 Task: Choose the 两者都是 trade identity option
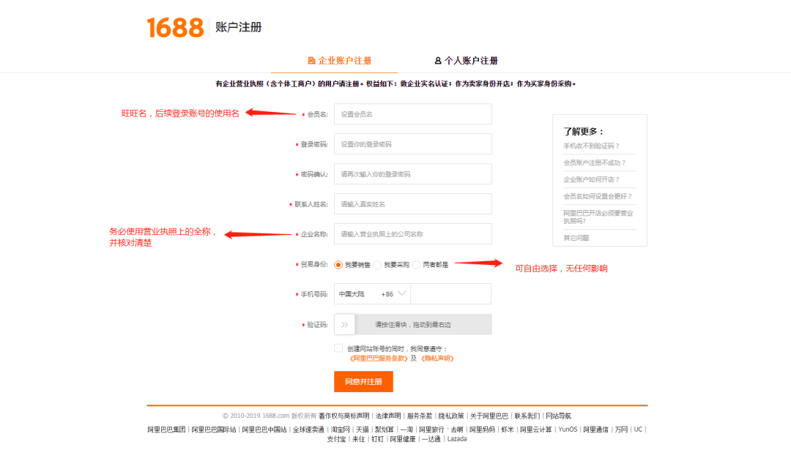[416, 265]
